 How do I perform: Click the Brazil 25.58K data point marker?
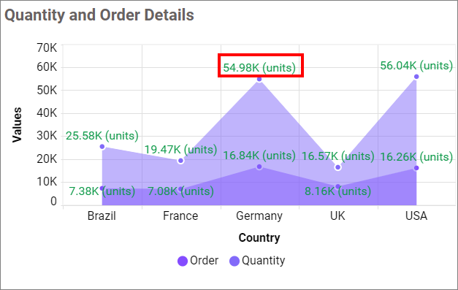102,147
